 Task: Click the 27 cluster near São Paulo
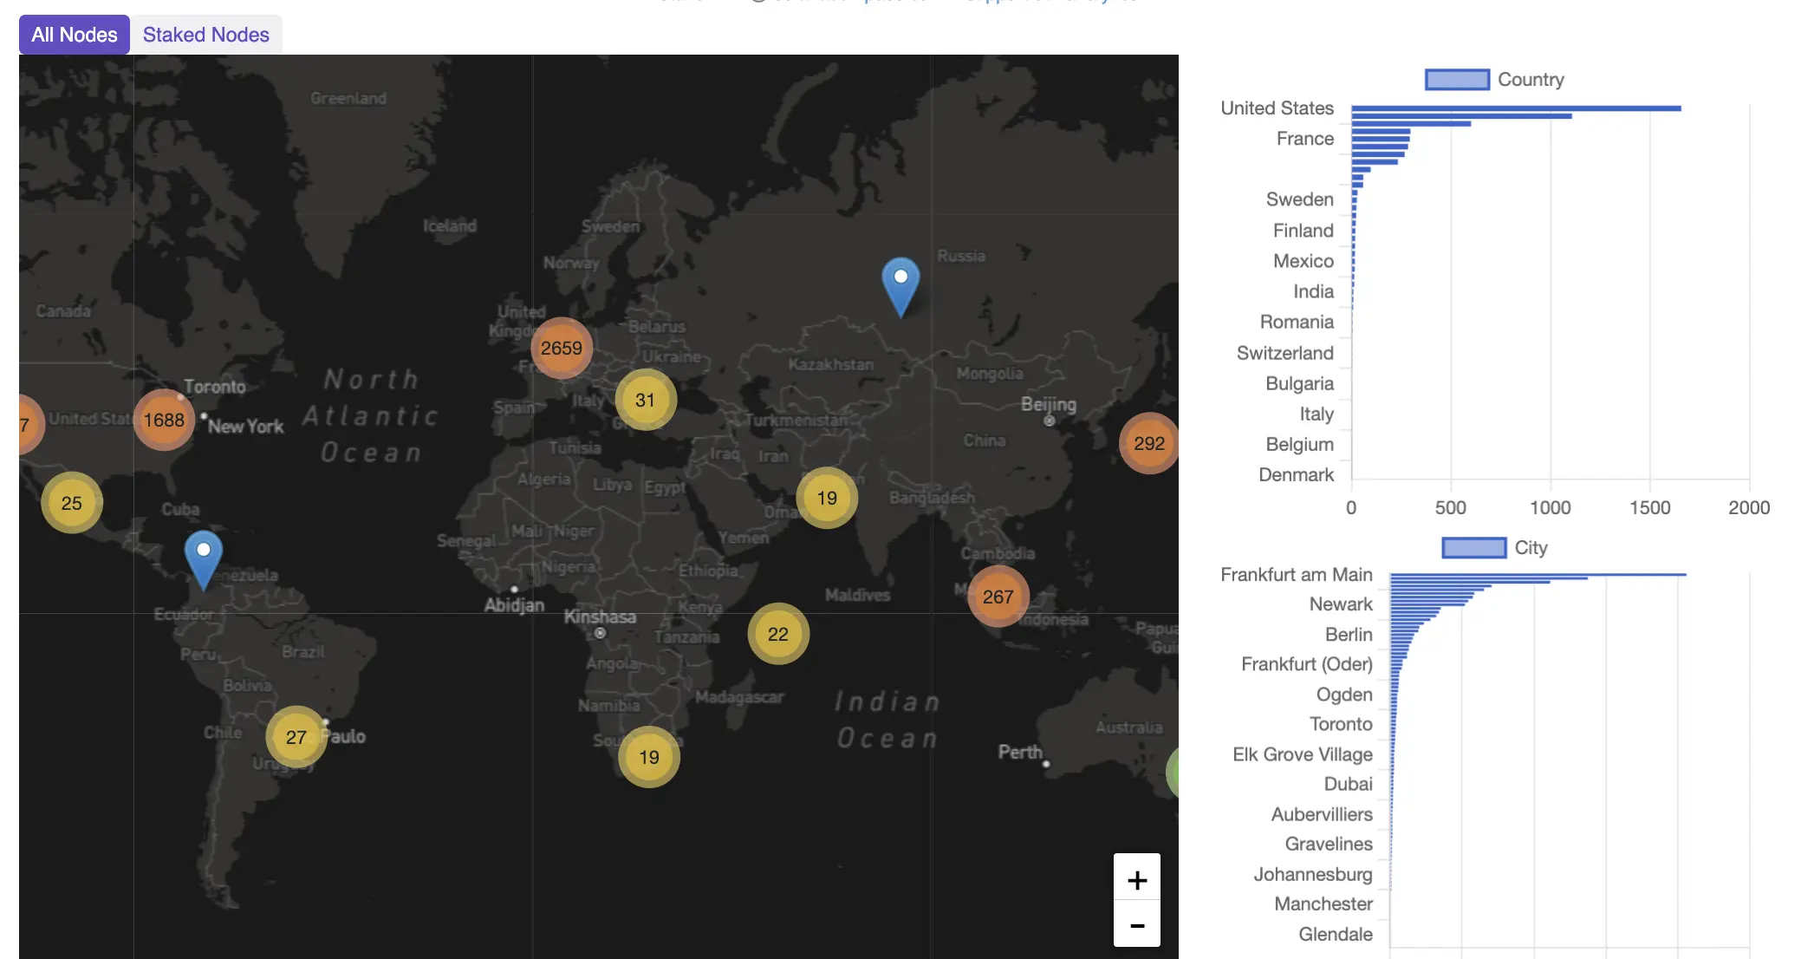(296, 736)
